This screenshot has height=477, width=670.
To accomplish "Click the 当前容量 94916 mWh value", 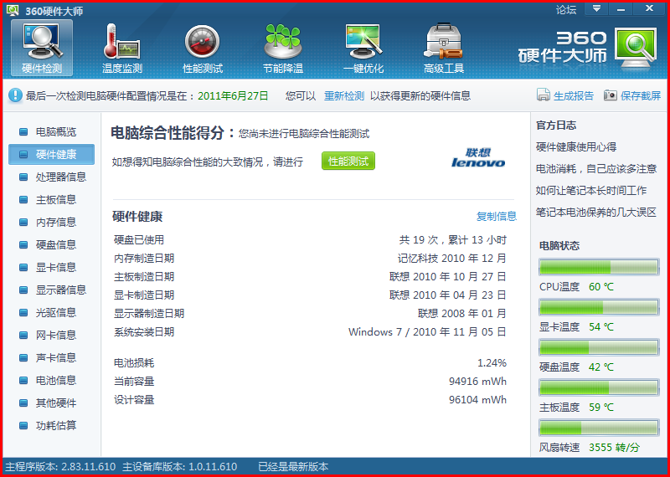I will (x=477, y=382).
